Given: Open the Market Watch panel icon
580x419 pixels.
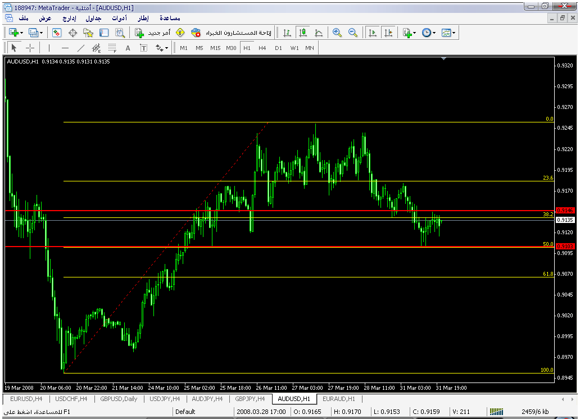Looking at the screenshot, I should [57, 33].
